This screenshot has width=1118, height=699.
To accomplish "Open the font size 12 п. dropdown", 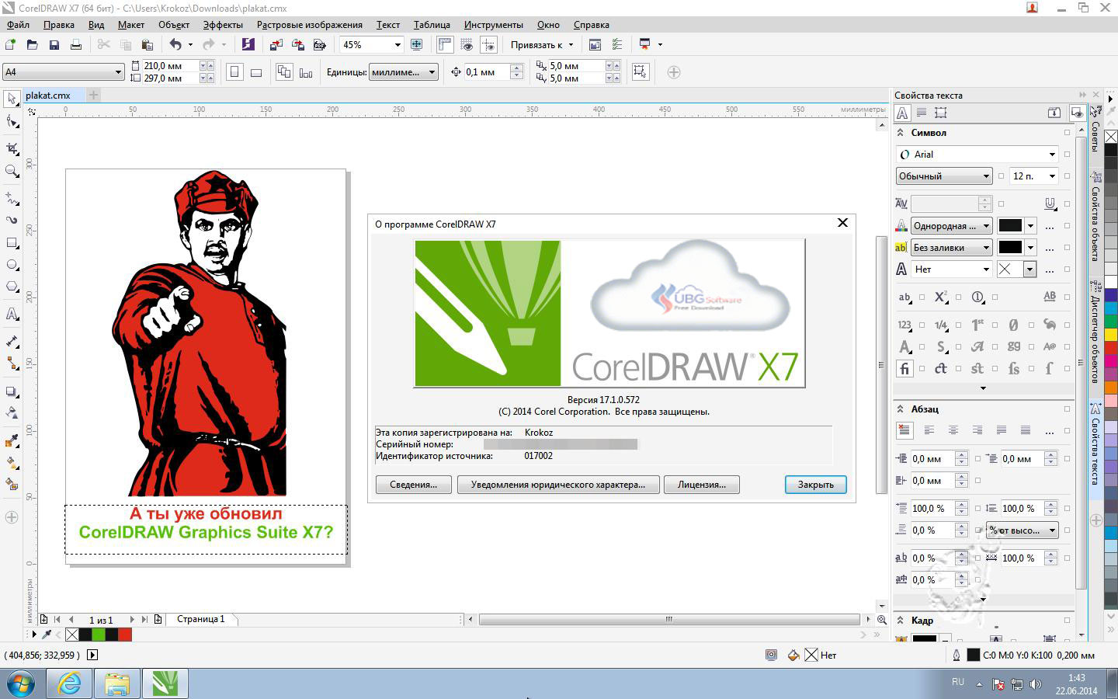I will (1052, 176).
